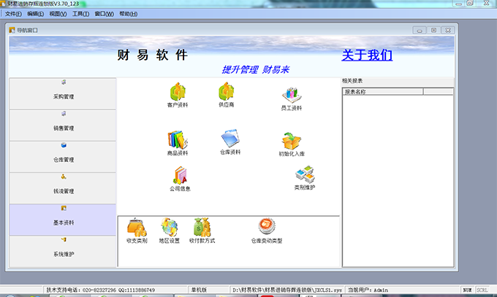Open the 工具(T) menu
Image resolution: width=497 pixels, height=297 pixels.
pos(81,14)
